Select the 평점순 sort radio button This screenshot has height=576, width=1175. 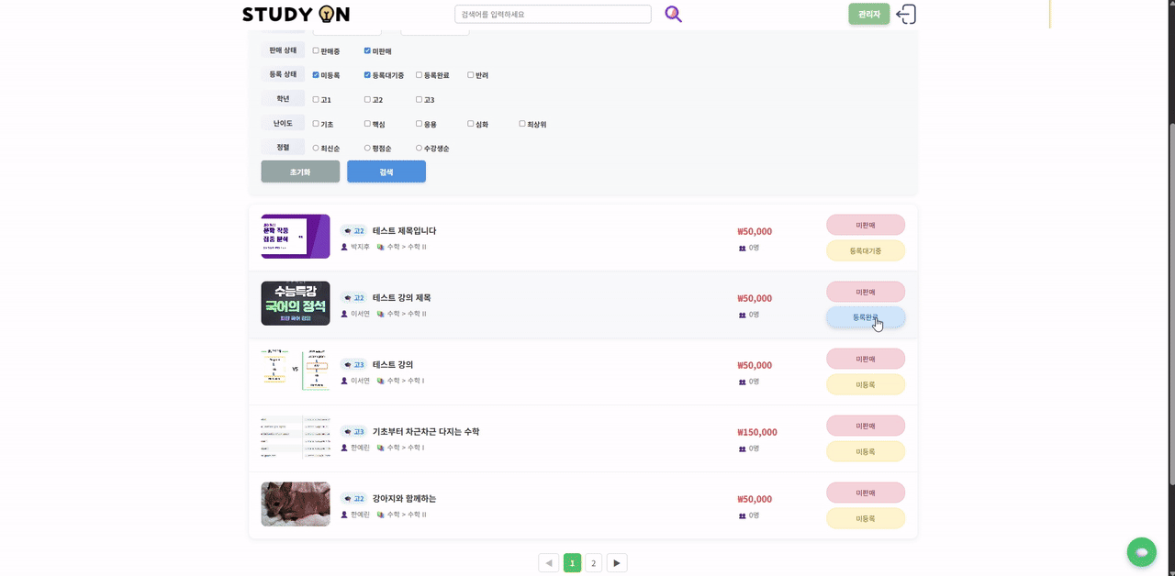[367, 148]
